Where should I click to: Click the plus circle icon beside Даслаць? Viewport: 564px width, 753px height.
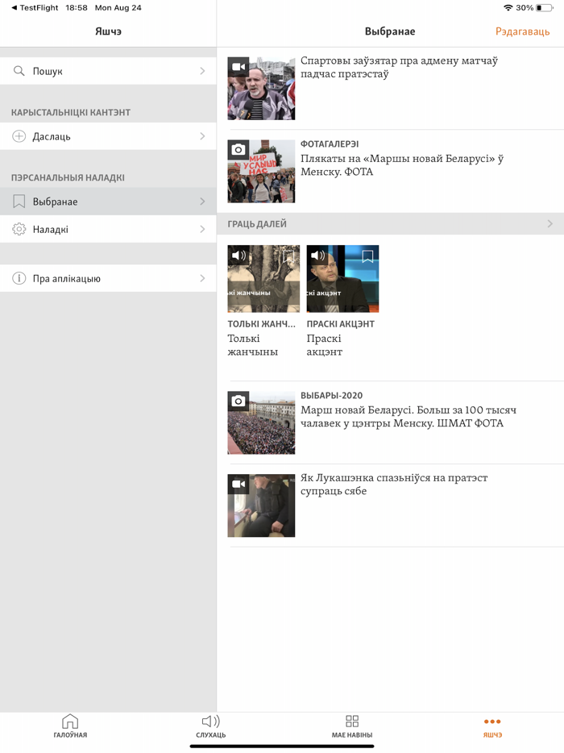click(x=19, y=136)
